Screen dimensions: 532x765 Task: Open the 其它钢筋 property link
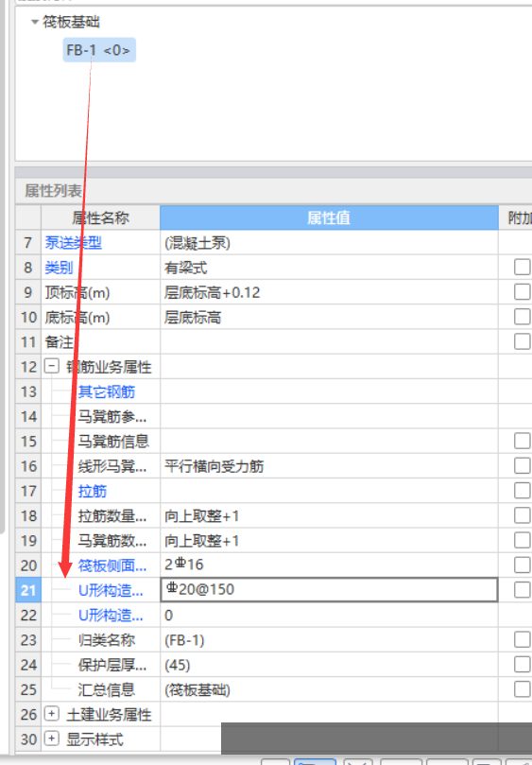coord(106,391)
